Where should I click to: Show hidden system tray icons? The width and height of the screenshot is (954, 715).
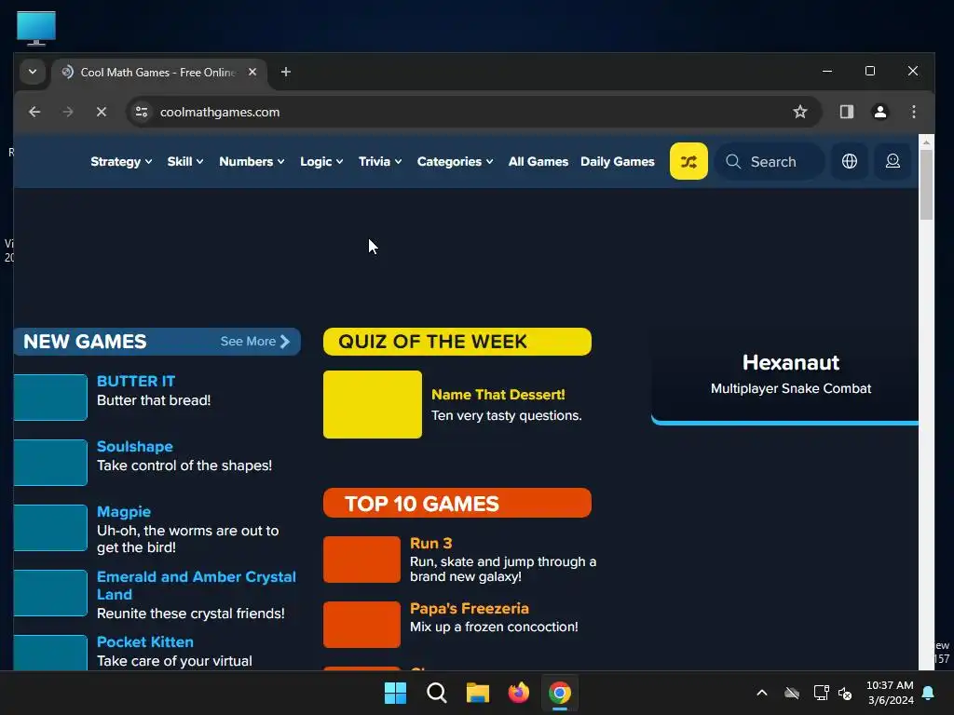pos(762,693)
